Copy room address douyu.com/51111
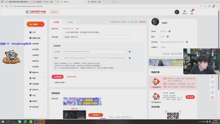This screenshot has width=220, height=124. [187, 42]
